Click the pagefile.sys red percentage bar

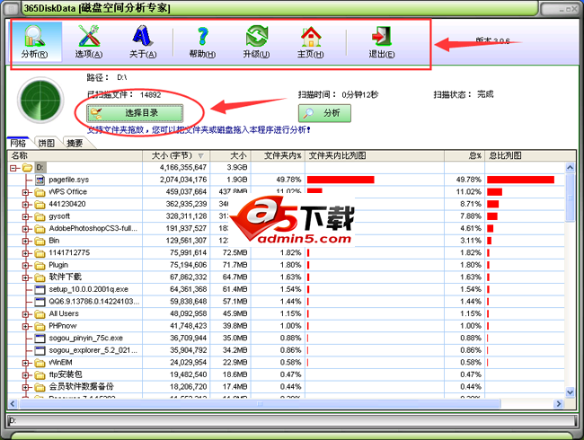341,180
